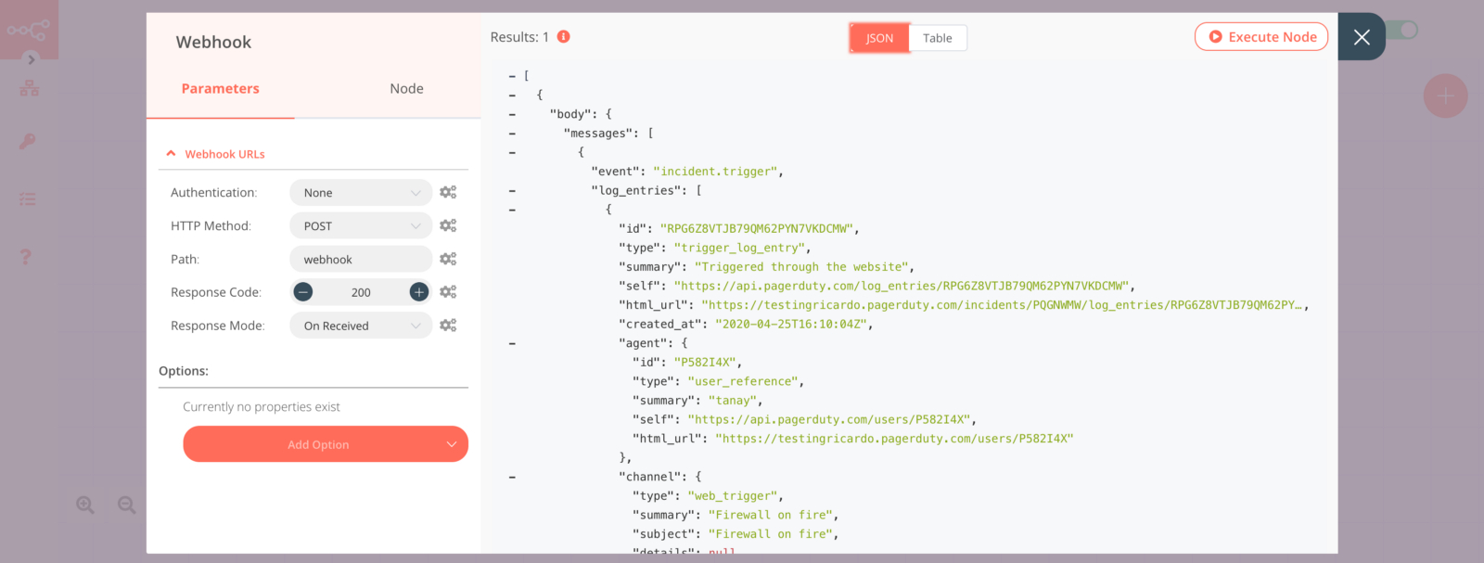Click the agent html_url link value

894,439
